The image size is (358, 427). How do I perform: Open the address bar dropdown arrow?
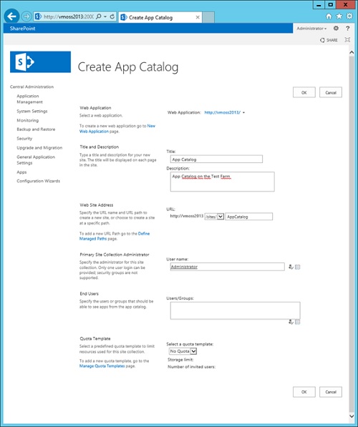pos(105,16)
